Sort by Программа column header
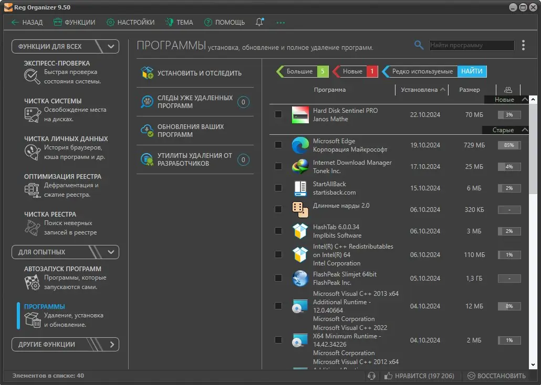 (x=329, y=90)
